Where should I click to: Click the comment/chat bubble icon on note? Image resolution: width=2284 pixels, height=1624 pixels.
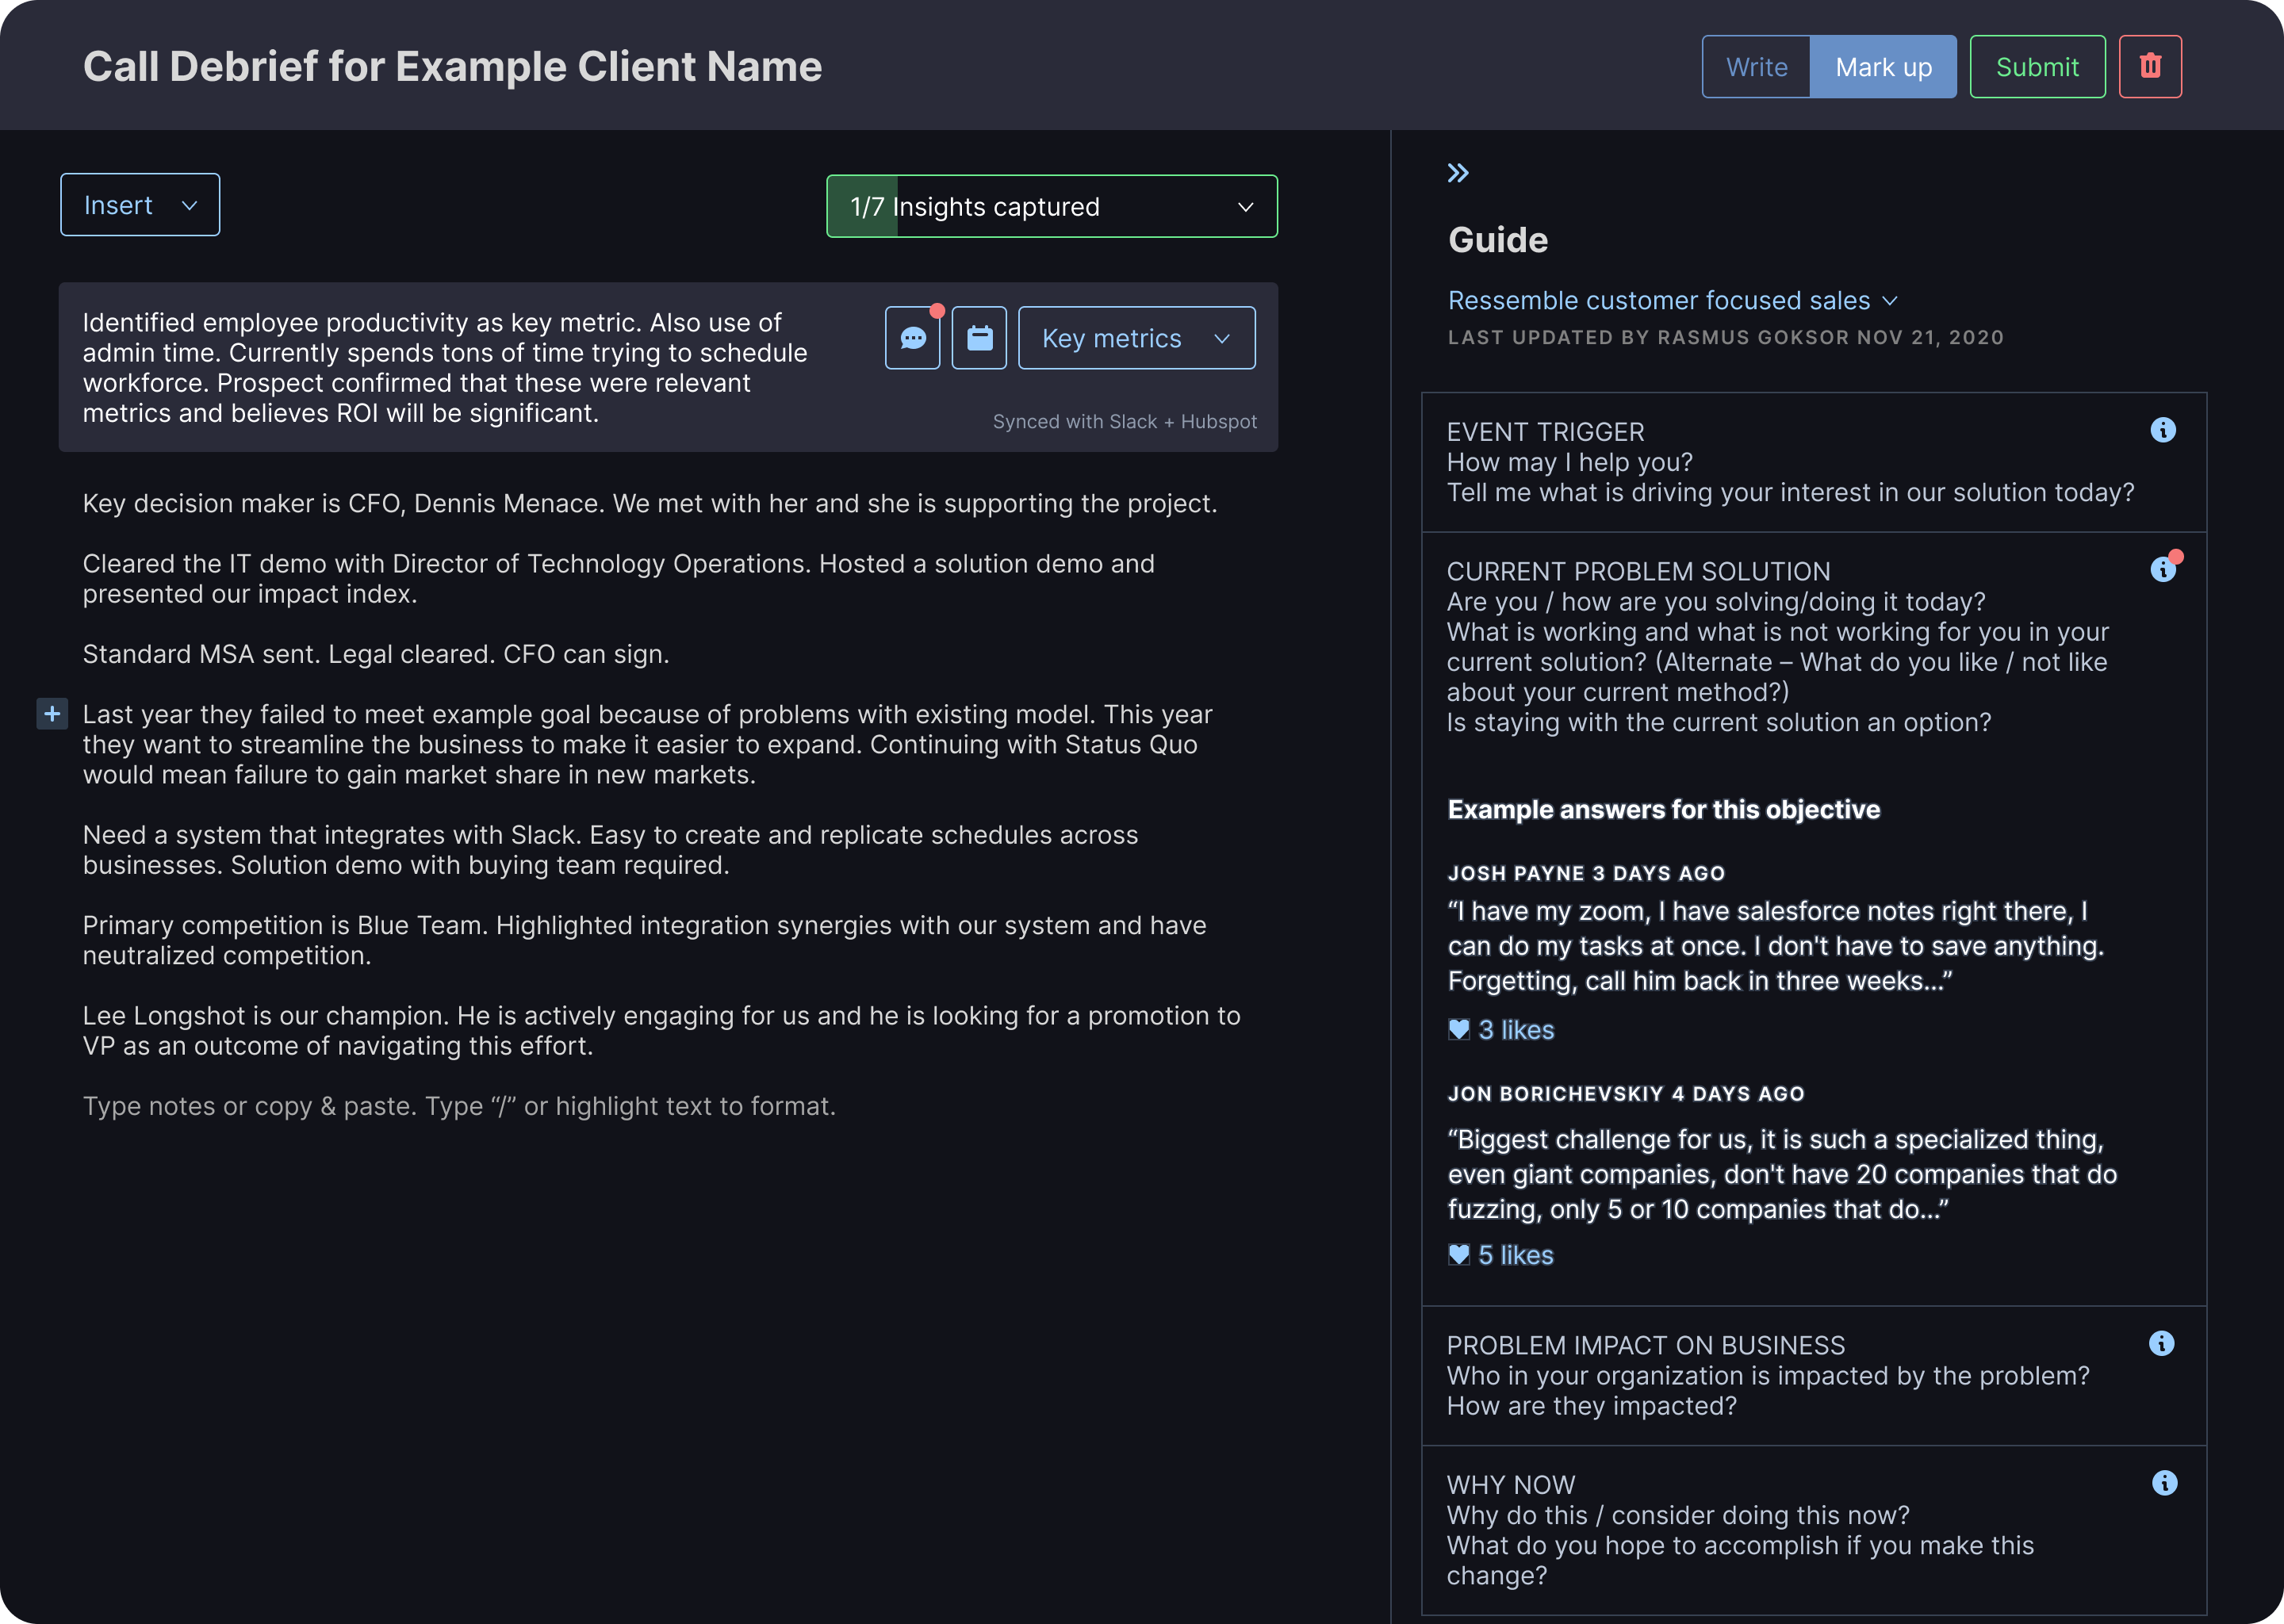[x=915, y=338]
